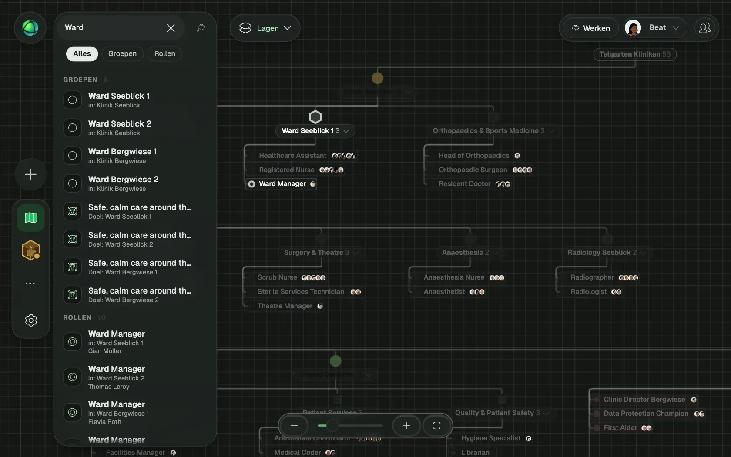This screenshot has width=731, height=457.
Task: Click the hexagon icon above Ward Seeblick 1
Action: click(x=315, y=117)
